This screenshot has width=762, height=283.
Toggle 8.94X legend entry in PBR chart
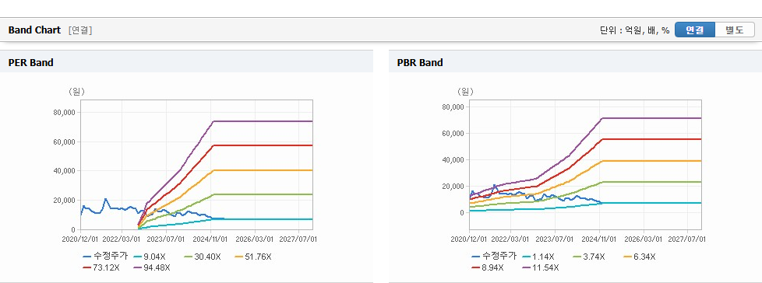click(x=488, y=267)
